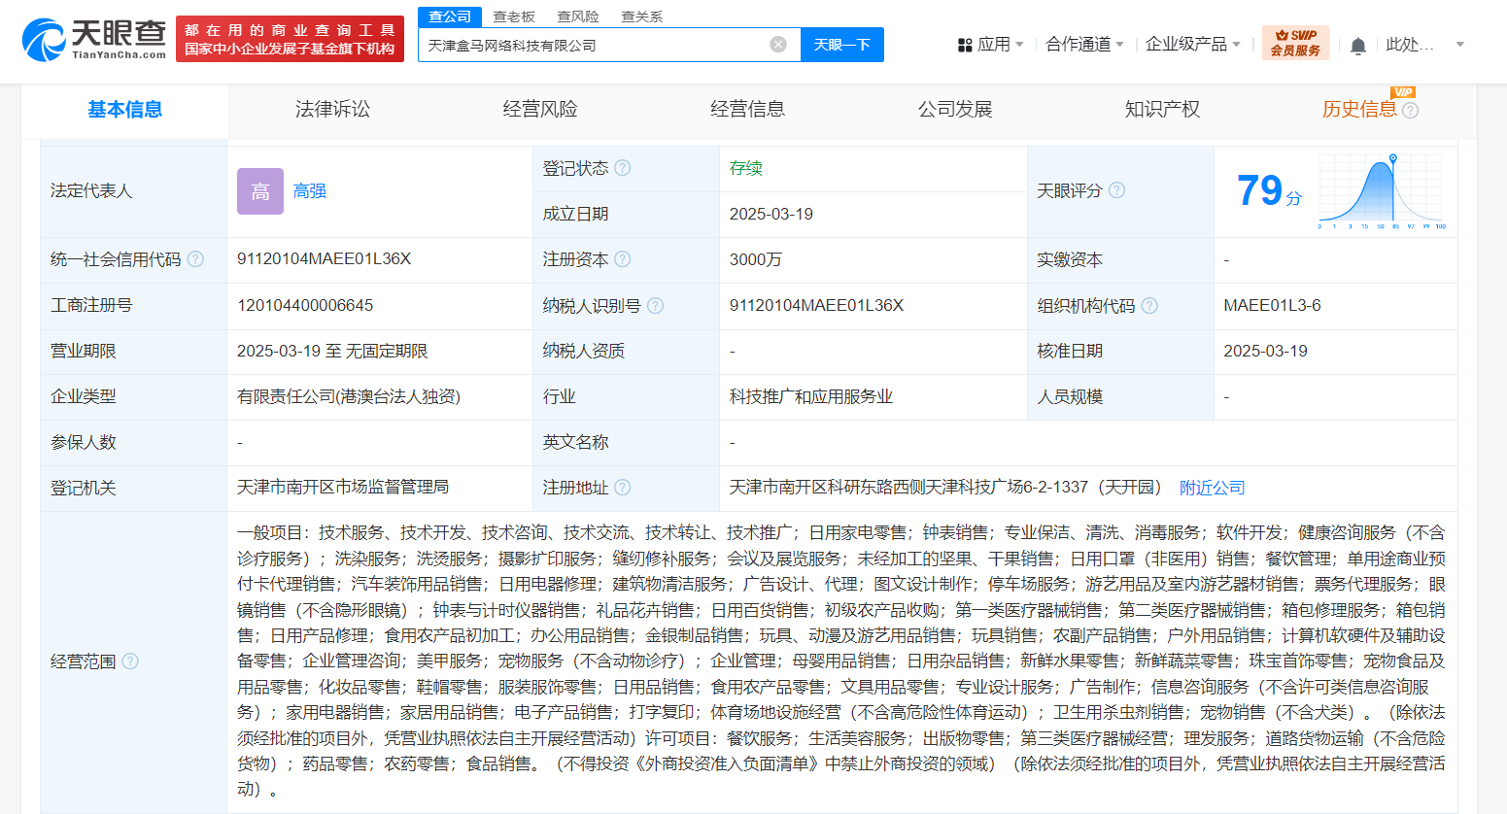Expand the 合作通道 dropdown
Image resolution: width=1507 pixels, height=814 pixels.
(x=1084, y=45)
